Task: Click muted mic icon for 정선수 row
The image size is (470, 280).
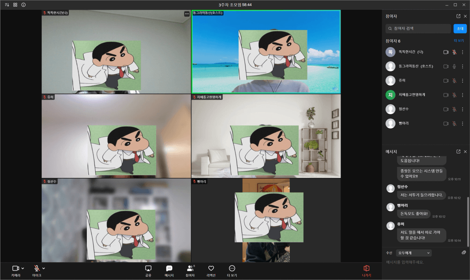Action: 455,109
